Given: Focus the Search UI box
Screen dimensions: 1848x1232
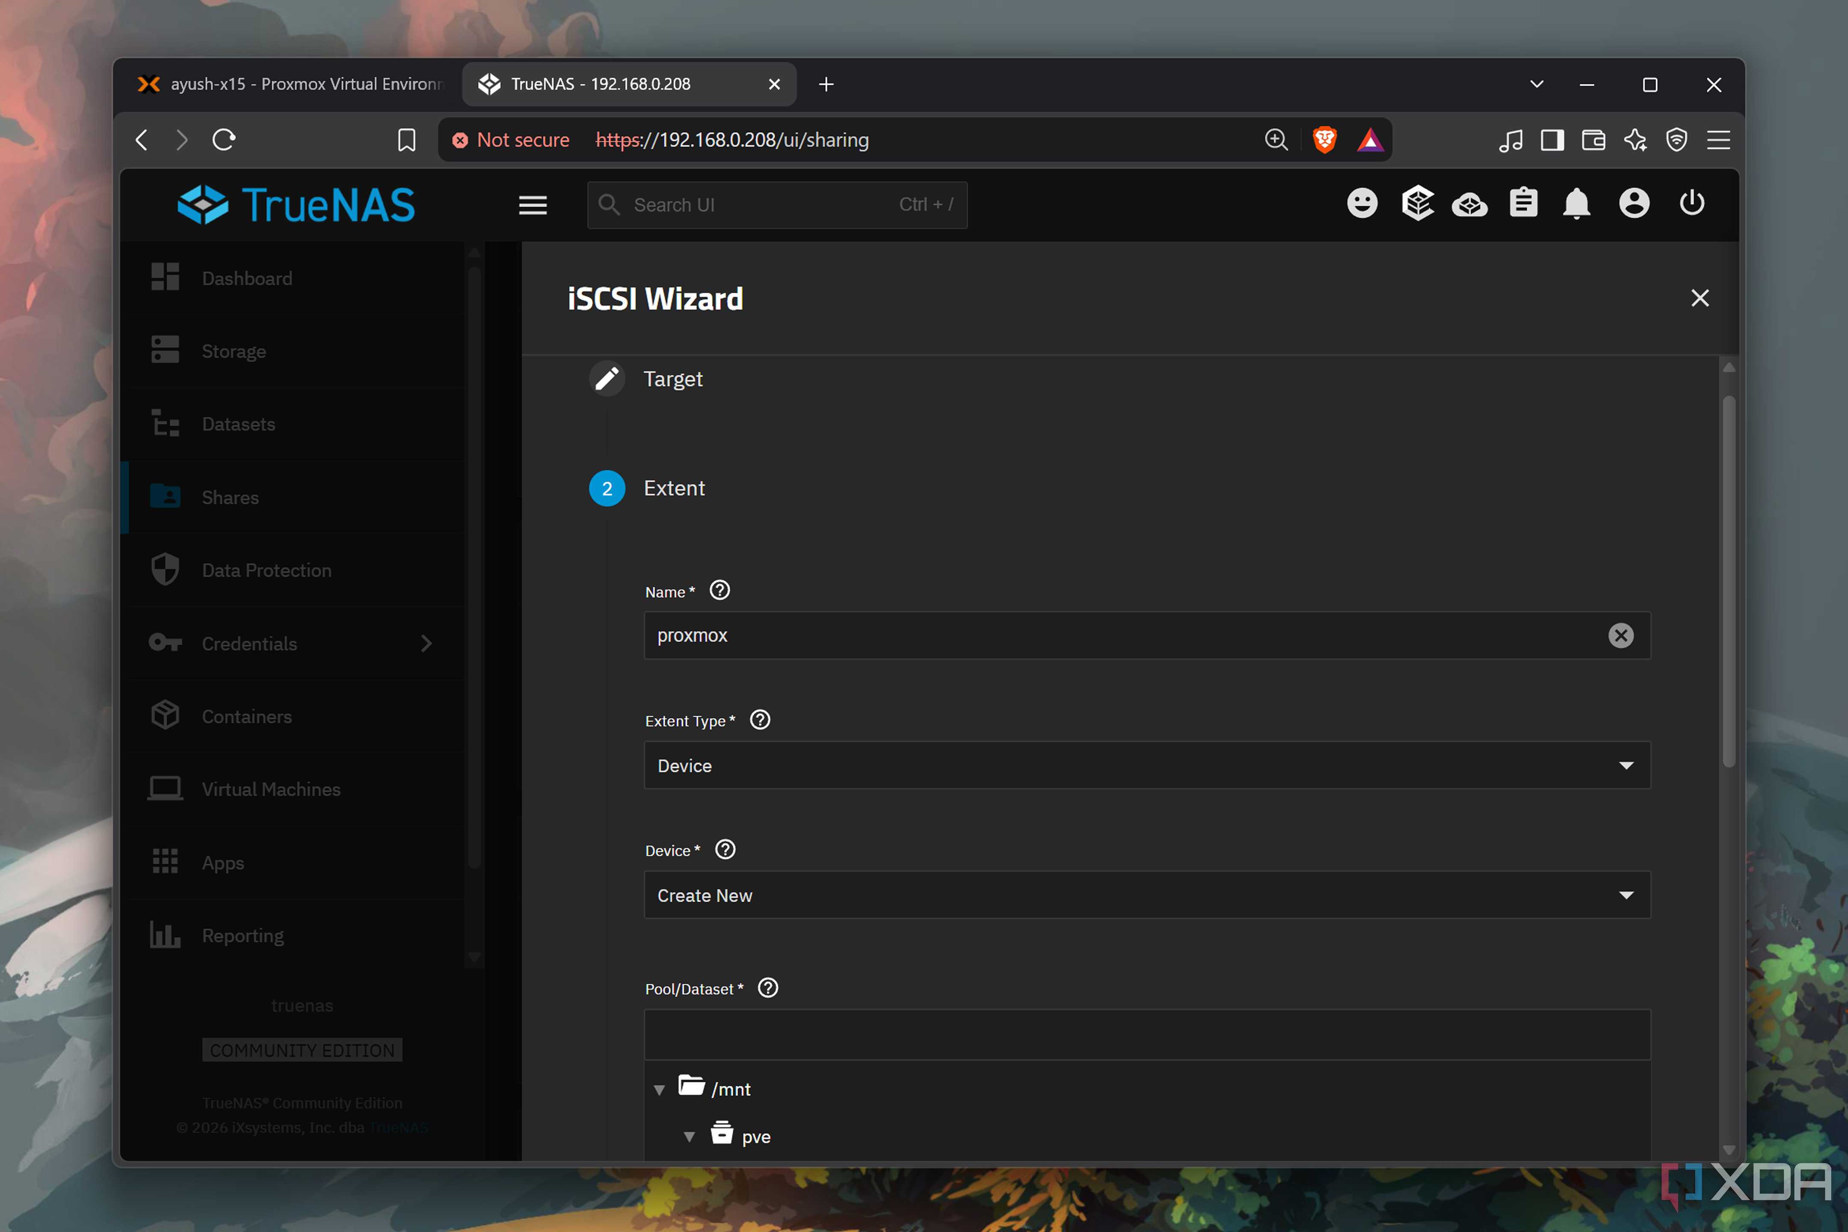Looking at the screenshot, I should click(x=777, y=205).
